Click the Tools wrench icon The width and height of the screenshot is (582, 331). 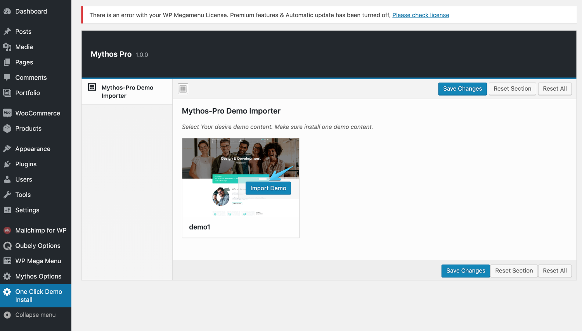(7, 195)
